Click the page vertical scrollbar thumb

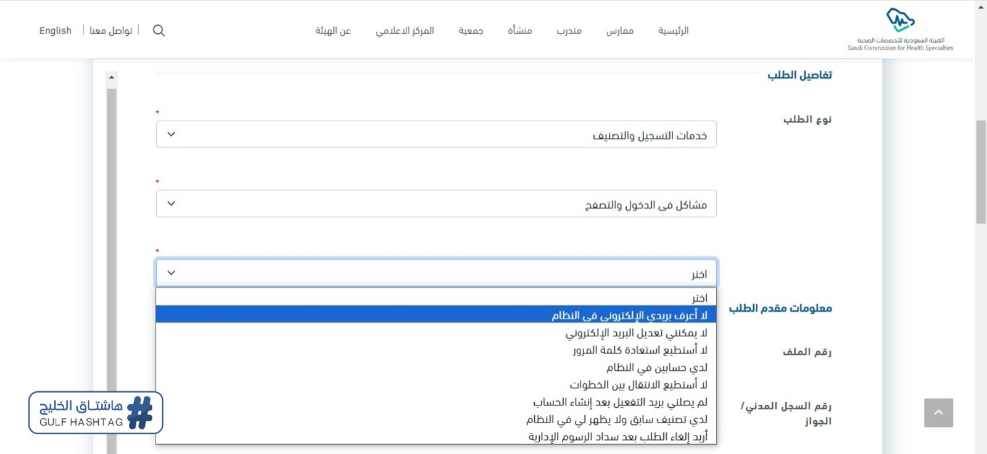(981, 172)
